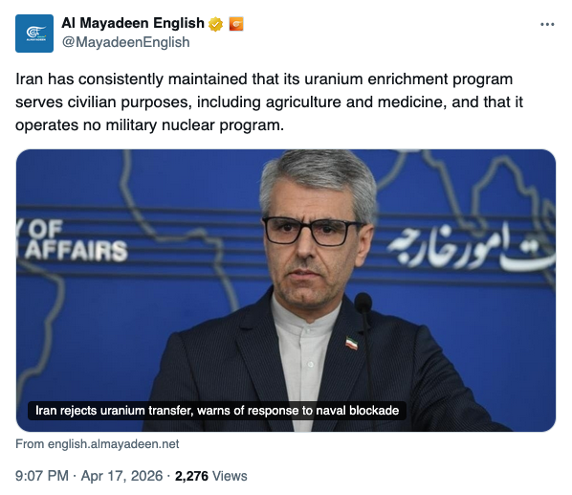Click the Apr 17, 2026 date
This screenshot has width=572, height=495.
tap(121, 476)
